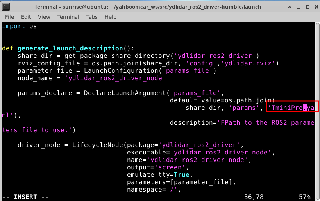The image size is (320, 201).
Task: Place cursor on 'TminiPro.ya' highlighted text
Action: (x=292, y=108)
